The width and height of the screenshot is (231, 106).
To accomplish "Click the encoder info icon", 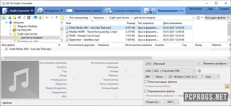I will pyautogui.click(x=199, y=71).
